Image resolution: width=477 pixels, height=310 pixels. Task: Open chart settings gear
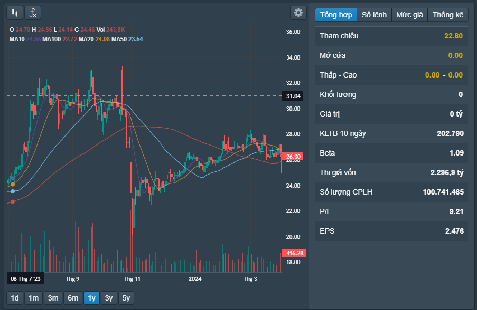point(298,13)
